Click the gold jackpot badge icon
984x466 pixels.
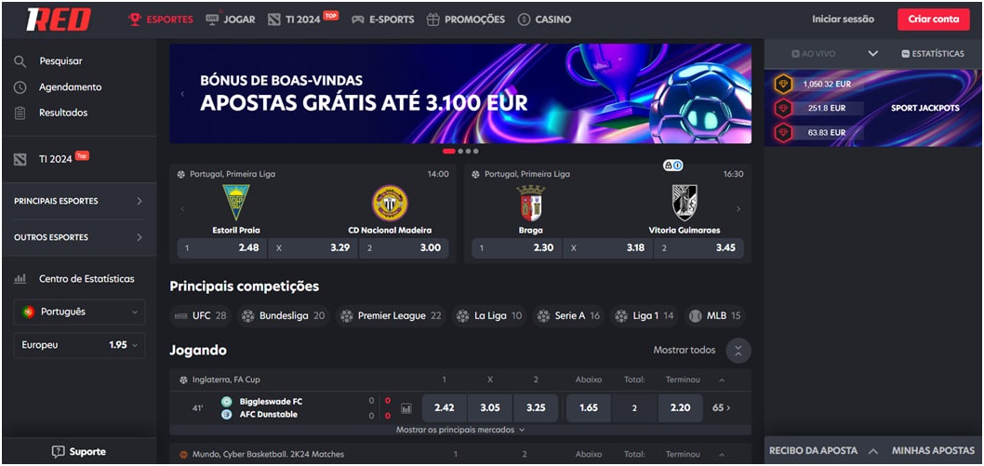click(x=783, y=84)
